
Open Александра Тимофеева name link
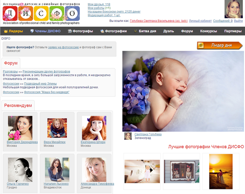[x=97, y=184]
